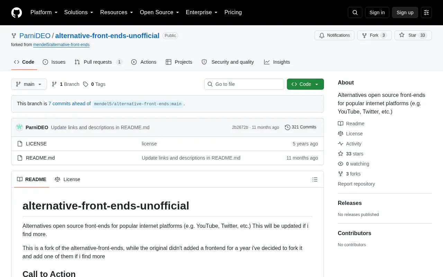This screenshot has height=277, width=443.
Task: Open the Insights tab
Action: pyautogui.click(x=277, y=62)
